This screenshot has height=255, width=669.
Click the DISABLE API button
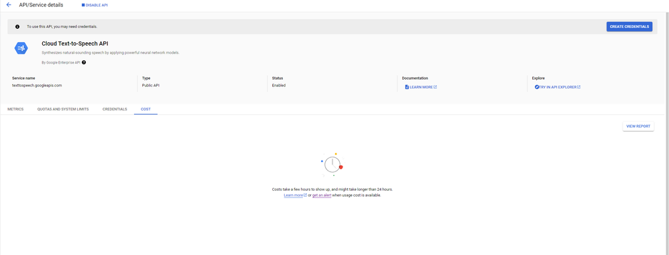[x=95, y=5]
